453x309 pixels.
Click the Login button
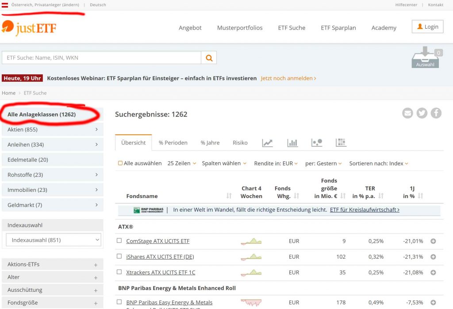click(x=428, y=27)
